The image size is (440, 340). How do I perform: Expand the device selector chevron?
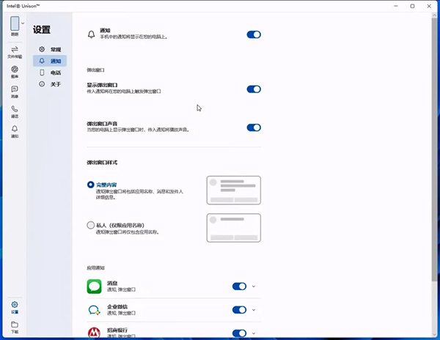click(23, 23)
